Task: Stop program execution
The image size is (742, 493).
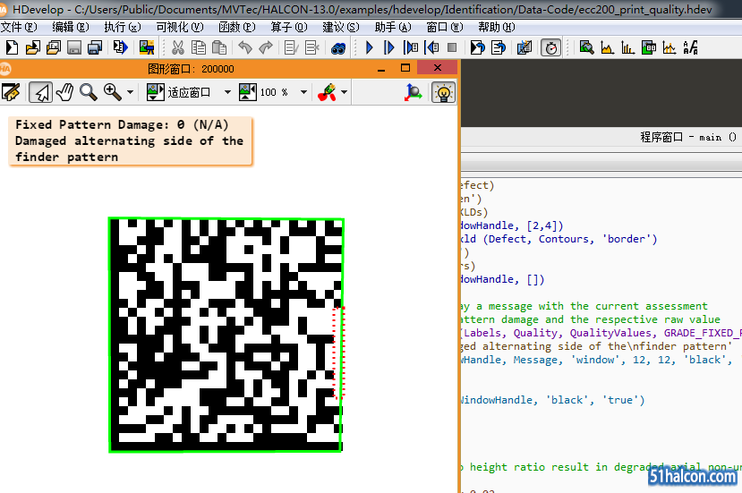Action: click(452, 47)
